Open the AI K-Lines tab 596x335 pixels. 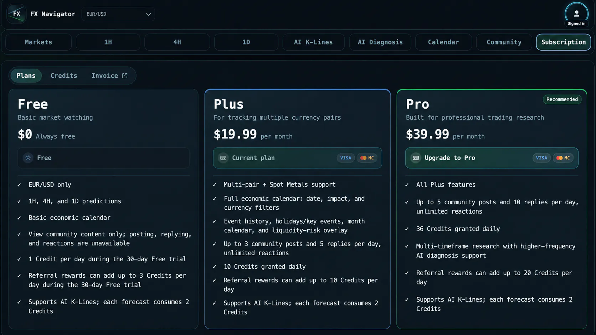coord(313,42)
